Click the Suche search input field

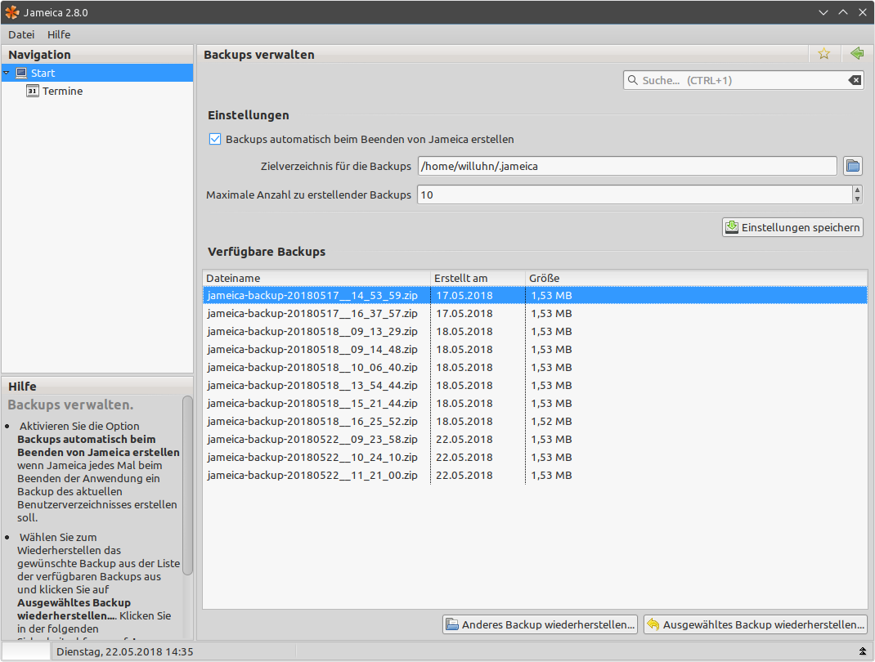pyautogui.click(x=743, y=80)
